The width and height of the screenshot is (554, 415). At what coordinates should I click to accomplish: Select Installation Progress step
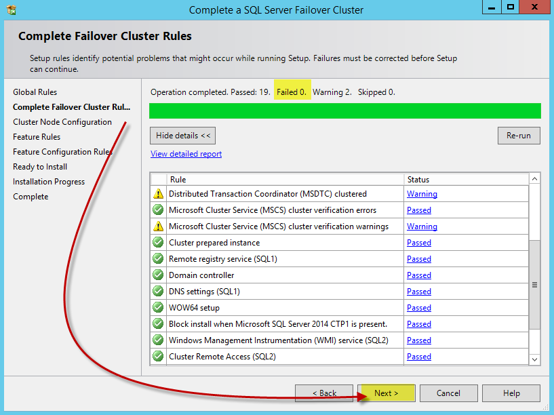[x=49, y=182]
